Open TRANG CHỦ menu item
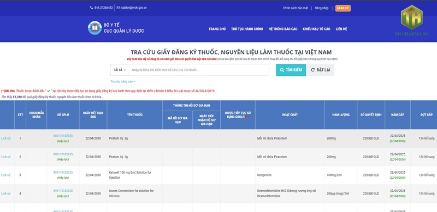 (x=217, y=29)
